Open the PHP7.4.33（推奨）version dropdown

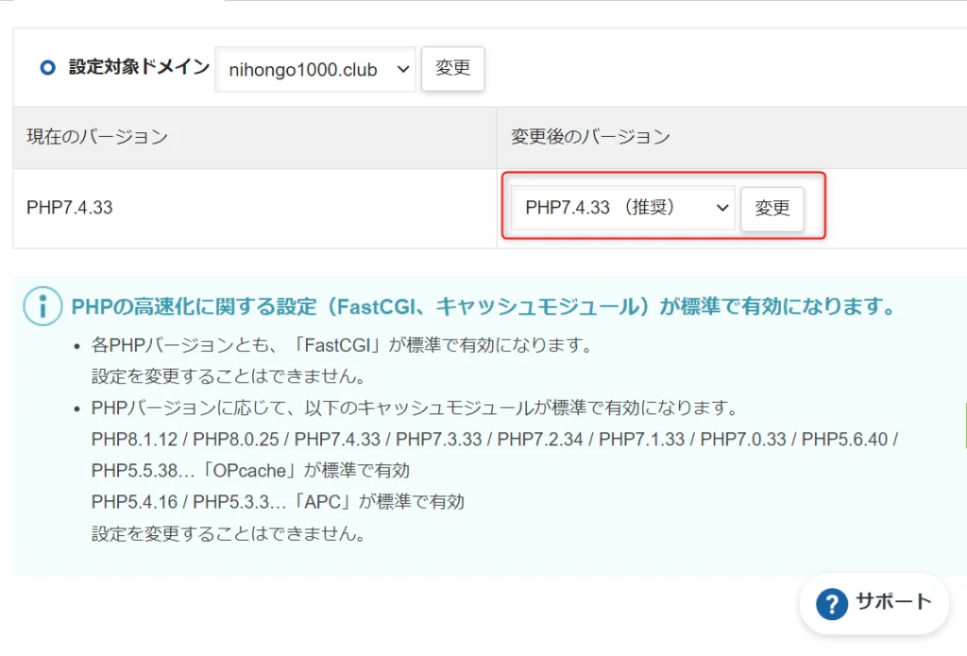pos(623,207)
